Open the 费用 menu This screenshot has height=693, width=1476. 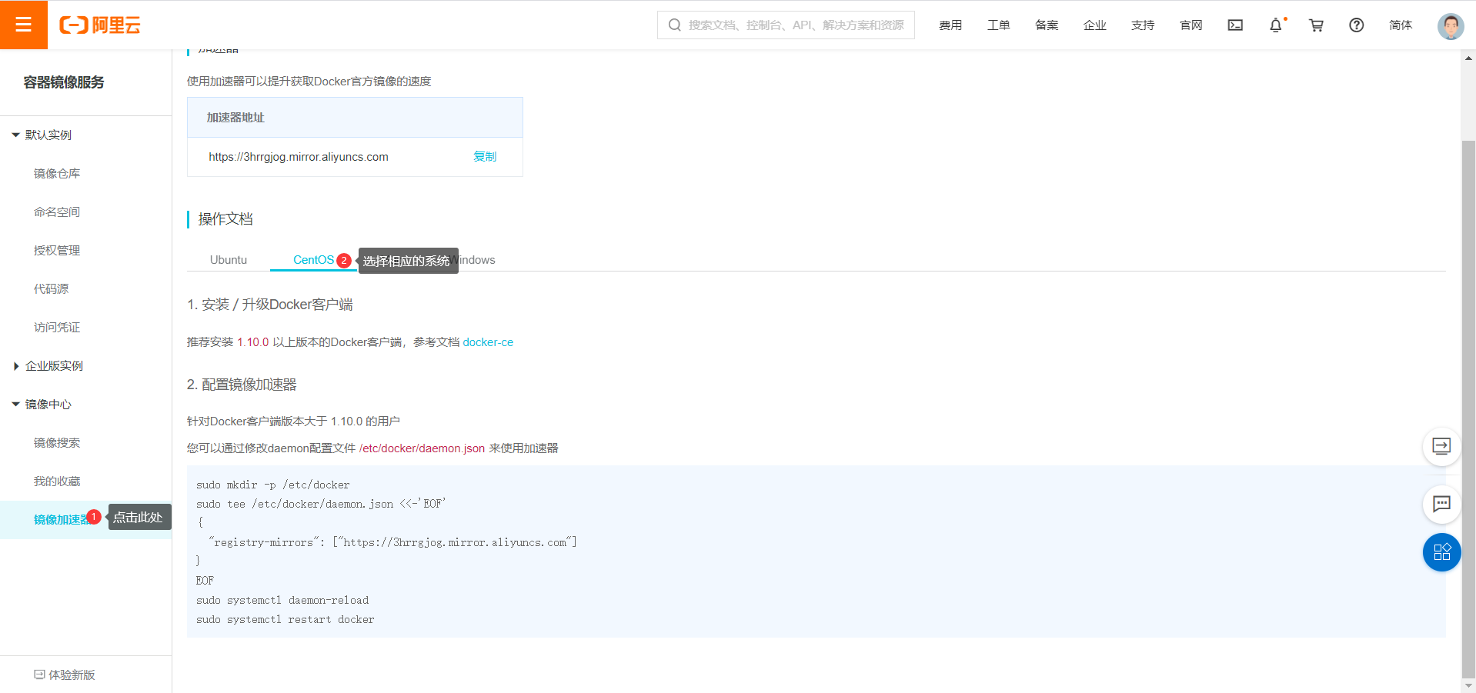coord(950,25)
